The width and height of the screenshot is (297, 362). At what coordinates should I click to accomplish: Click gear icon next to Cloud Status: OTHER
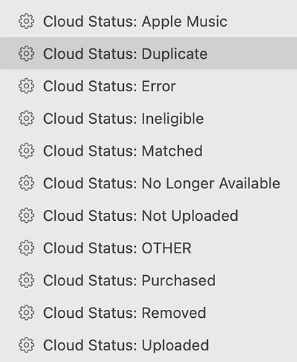tap(26, 248)
